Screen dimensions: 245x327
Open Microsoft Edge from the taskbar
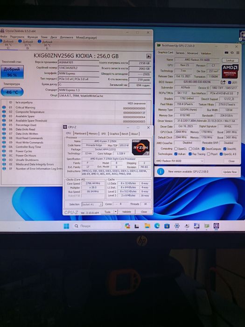click(157, 226)
